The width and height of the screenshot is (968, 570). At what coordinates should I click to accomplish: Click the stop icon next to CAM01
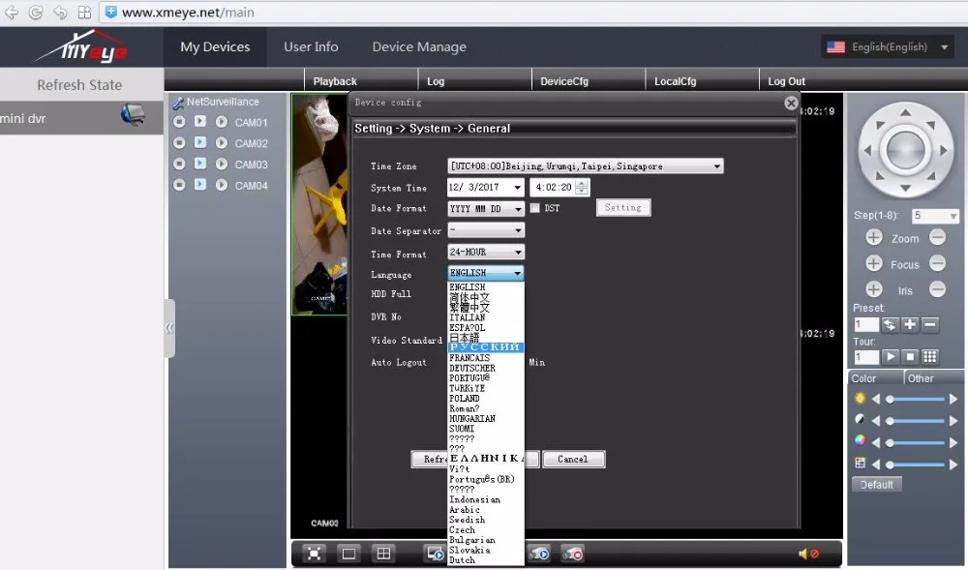[x=179, y=122]
